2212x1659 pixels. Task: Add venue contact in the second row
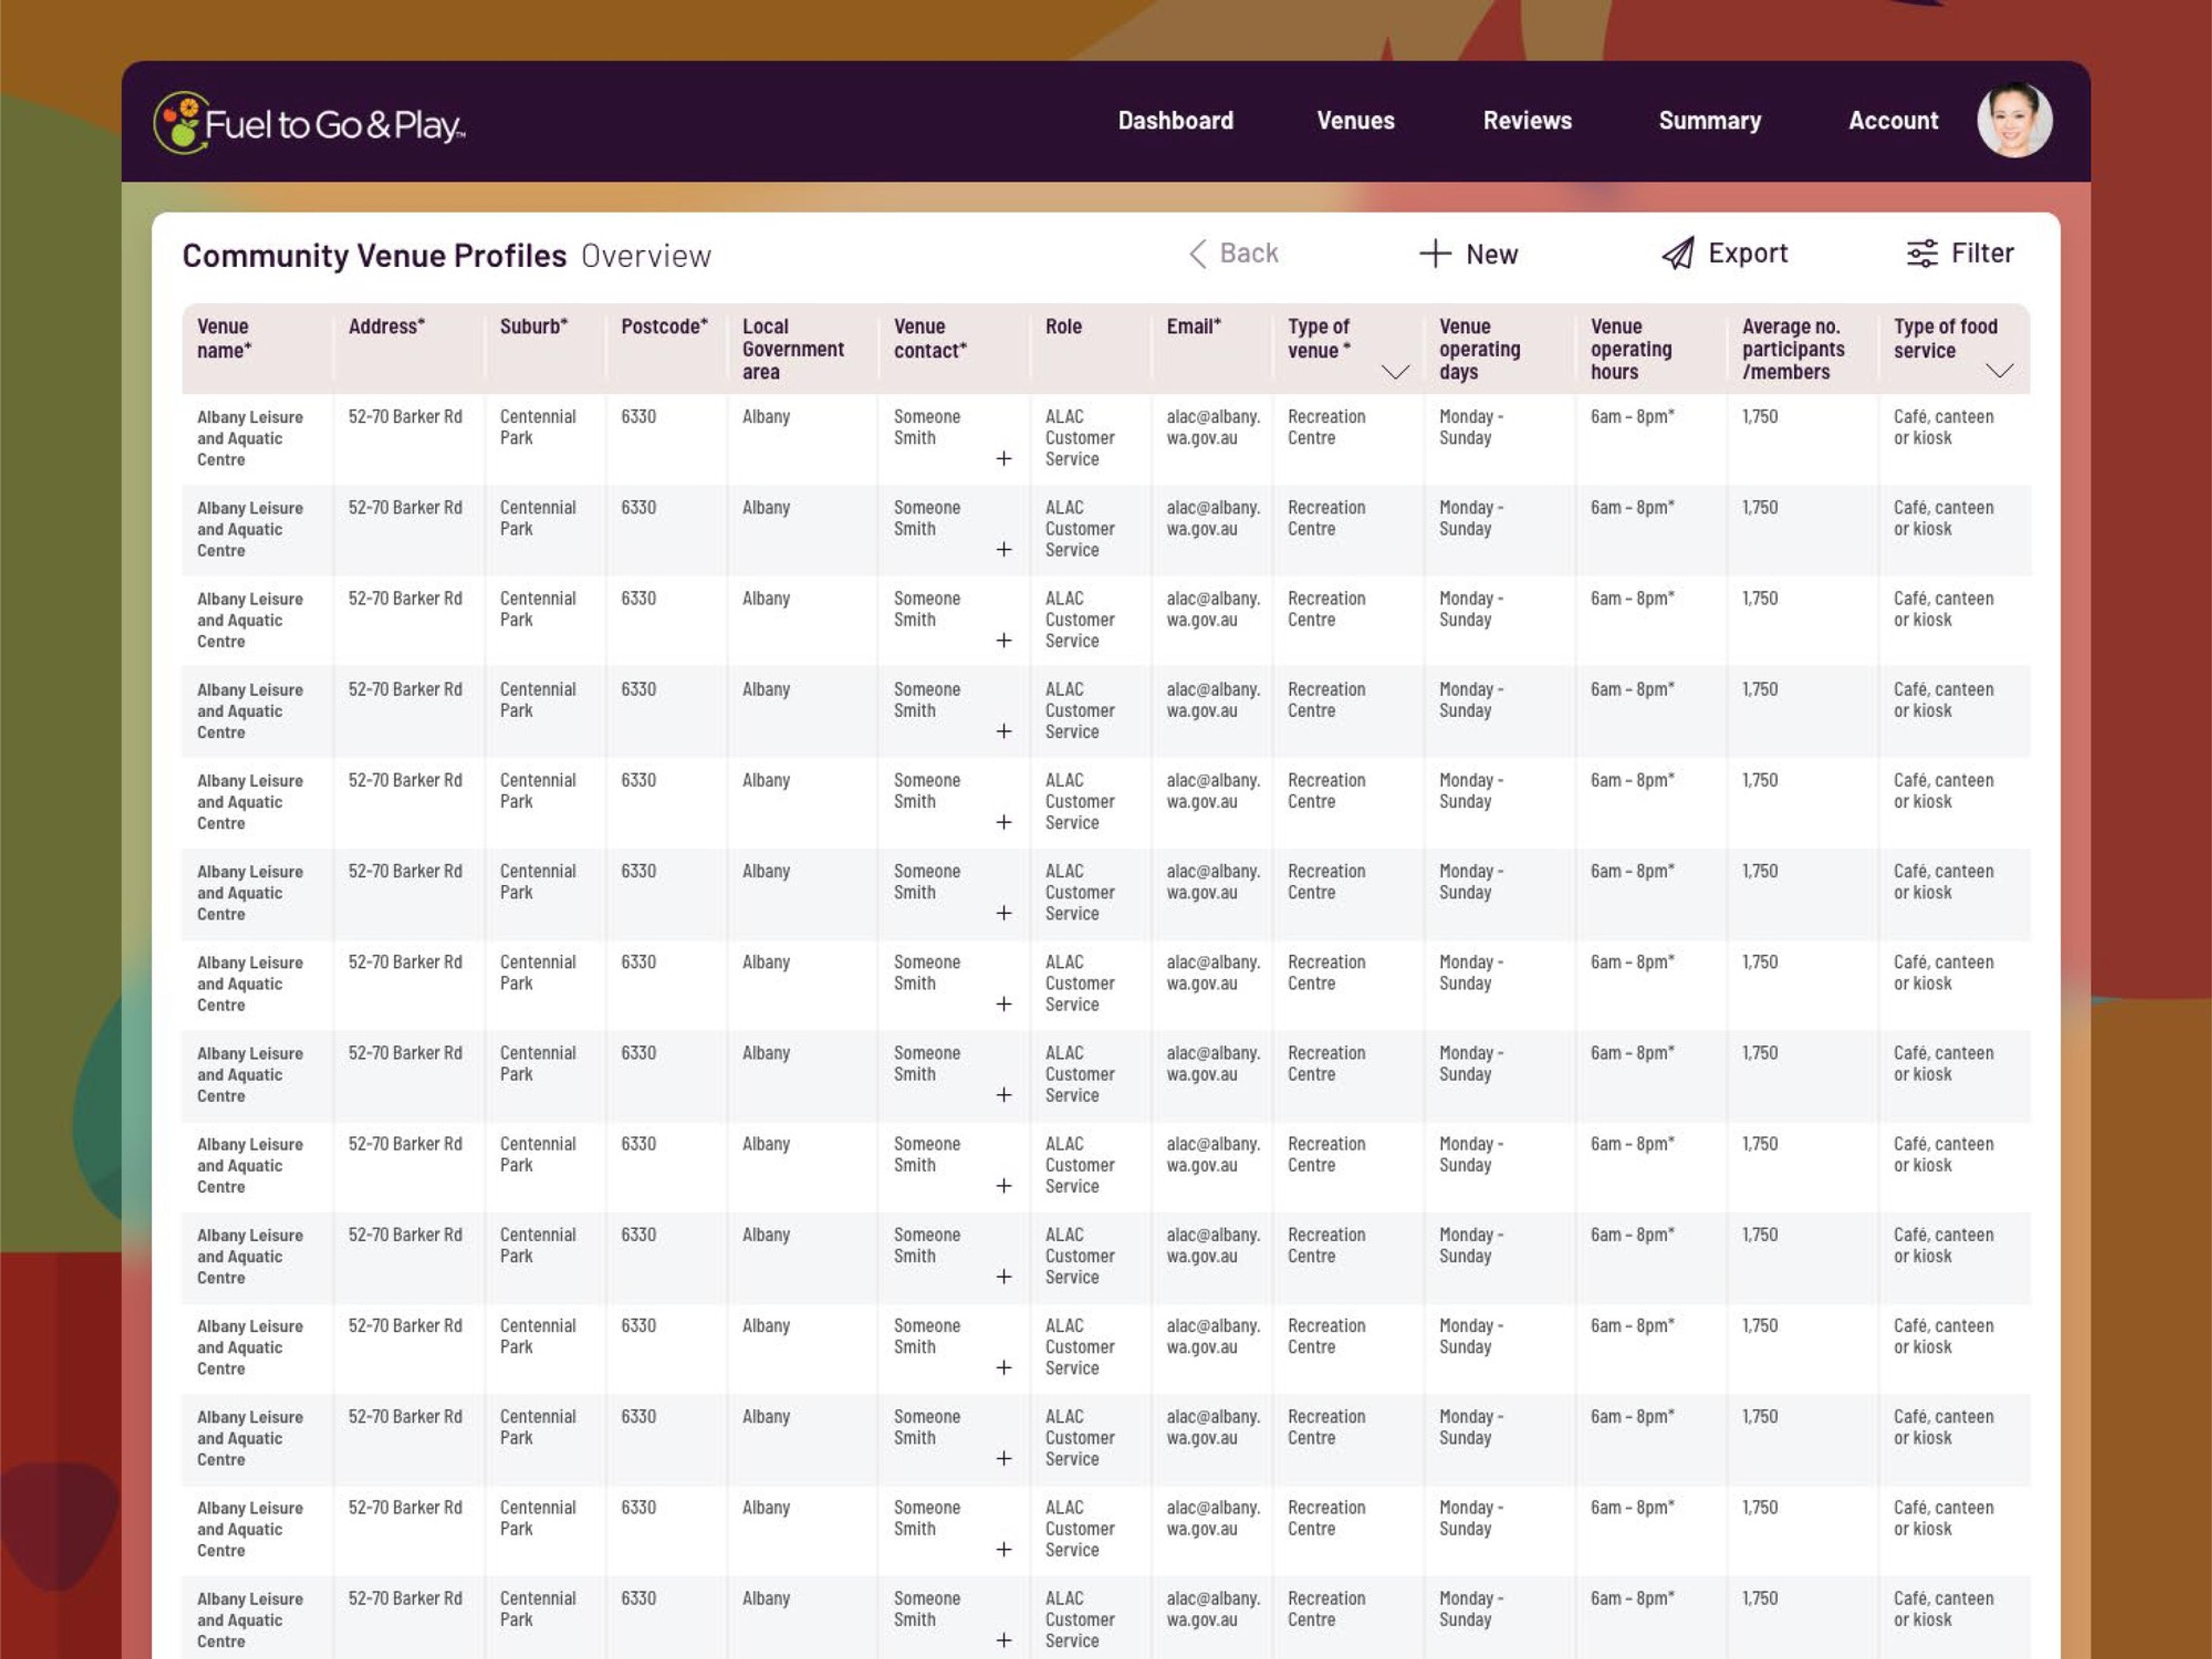[1004, 550]
